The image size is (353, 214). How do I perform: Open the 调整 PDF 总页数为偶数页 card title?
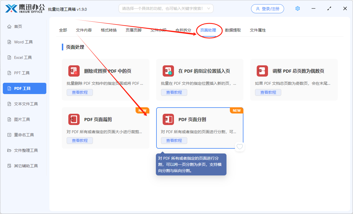(298, 71)
